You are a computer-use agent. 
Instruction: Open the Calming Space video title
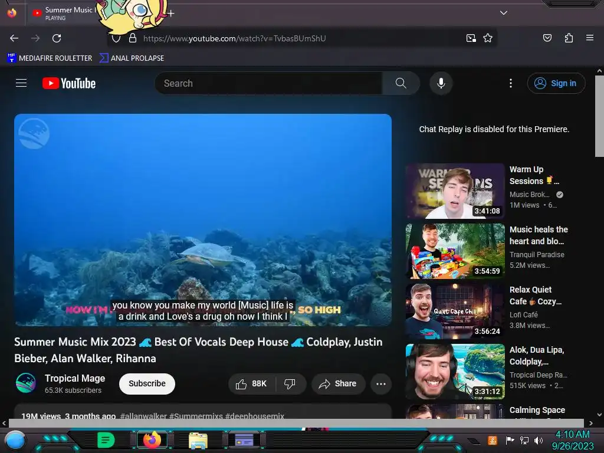(537, 410)
